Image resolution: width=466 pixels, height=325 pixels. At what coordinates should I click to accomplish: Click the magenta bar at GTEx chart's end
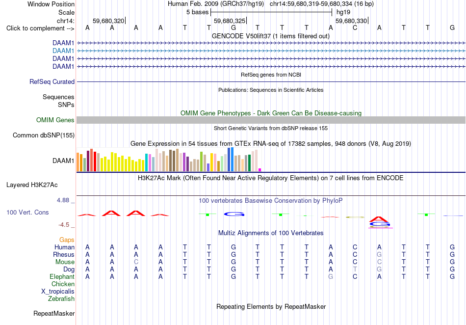pos(260,170)
